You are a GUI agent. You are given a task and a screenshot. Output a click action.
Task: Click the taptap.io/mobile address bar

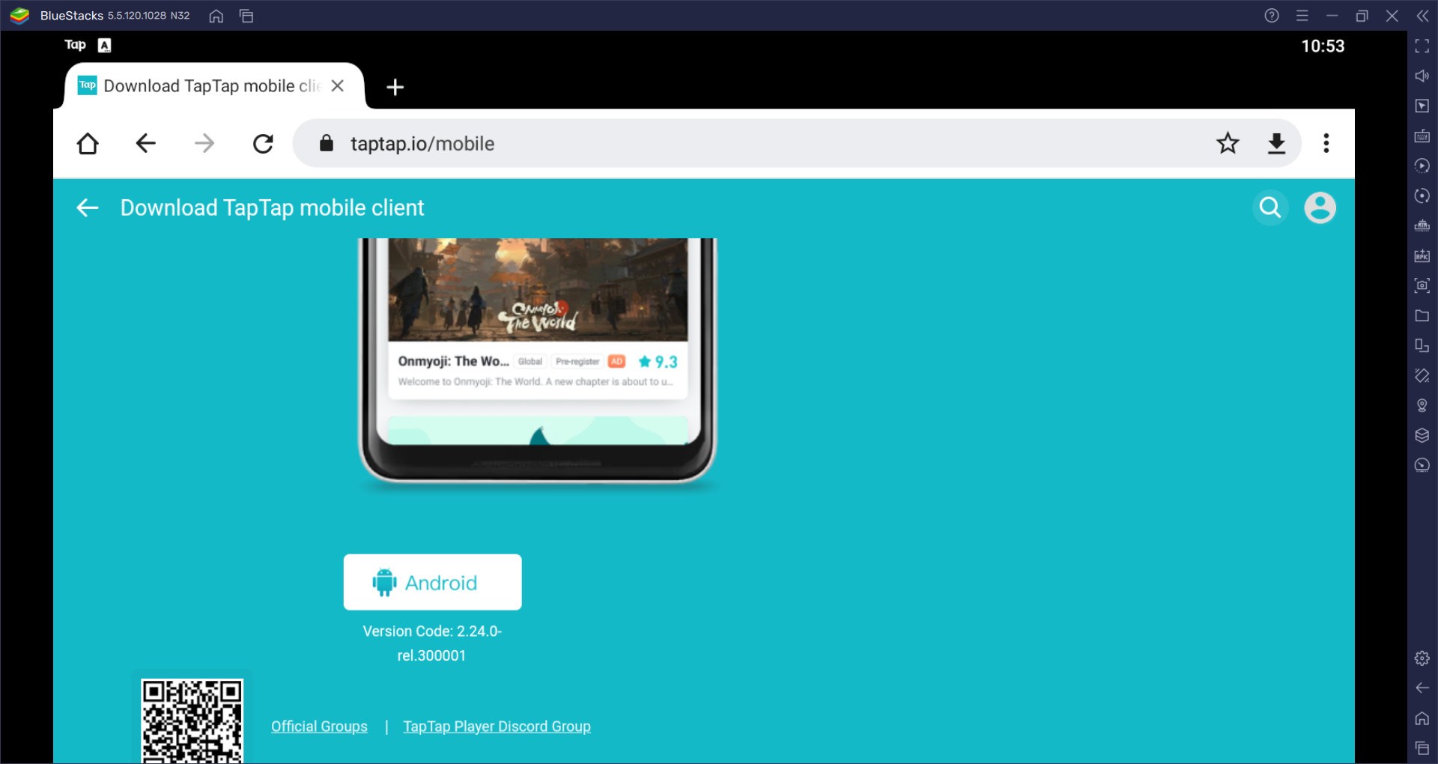(798, 143)
